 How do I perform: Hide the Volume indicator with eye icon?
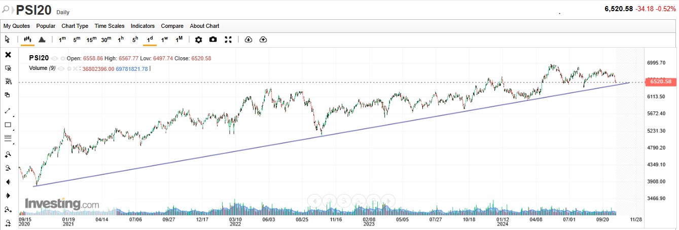[x=61, y=68]
